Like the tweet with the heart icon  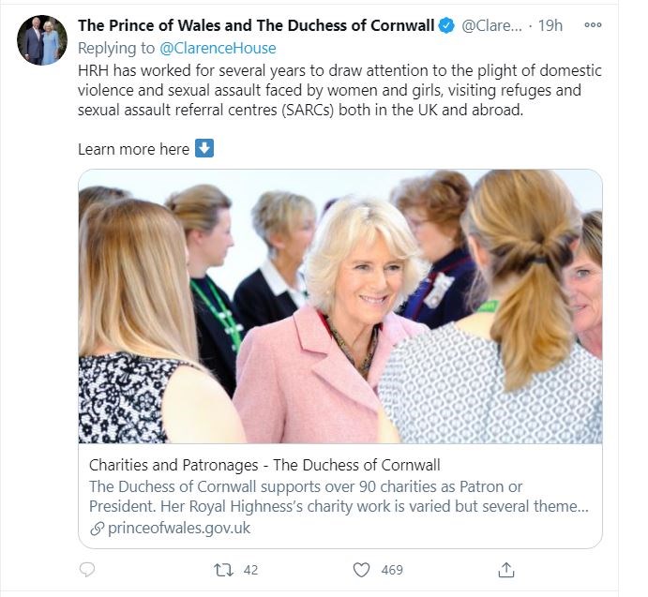[x=361, y=569]
